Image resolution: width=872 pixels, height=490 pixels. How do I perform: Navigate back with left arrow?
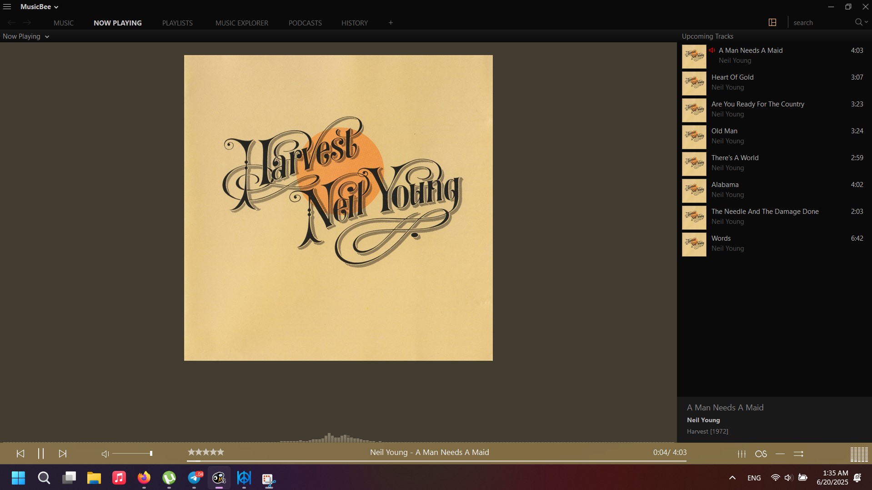point(12,23)
